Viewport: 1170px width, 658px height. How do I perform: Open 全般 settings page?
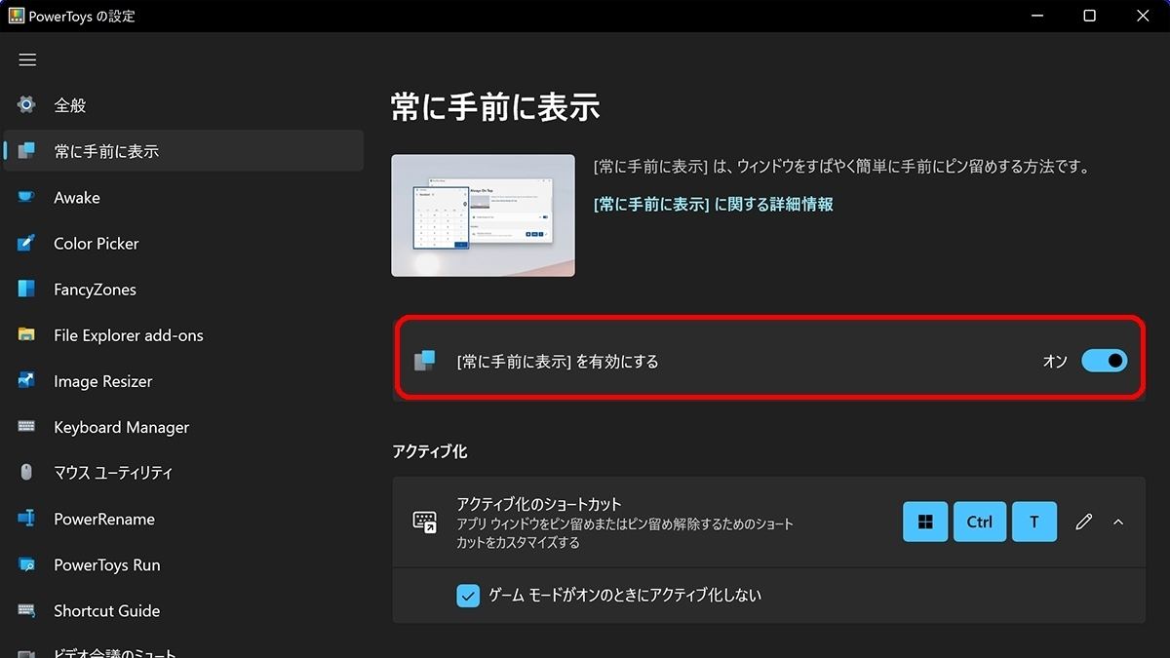click(183, 105)
